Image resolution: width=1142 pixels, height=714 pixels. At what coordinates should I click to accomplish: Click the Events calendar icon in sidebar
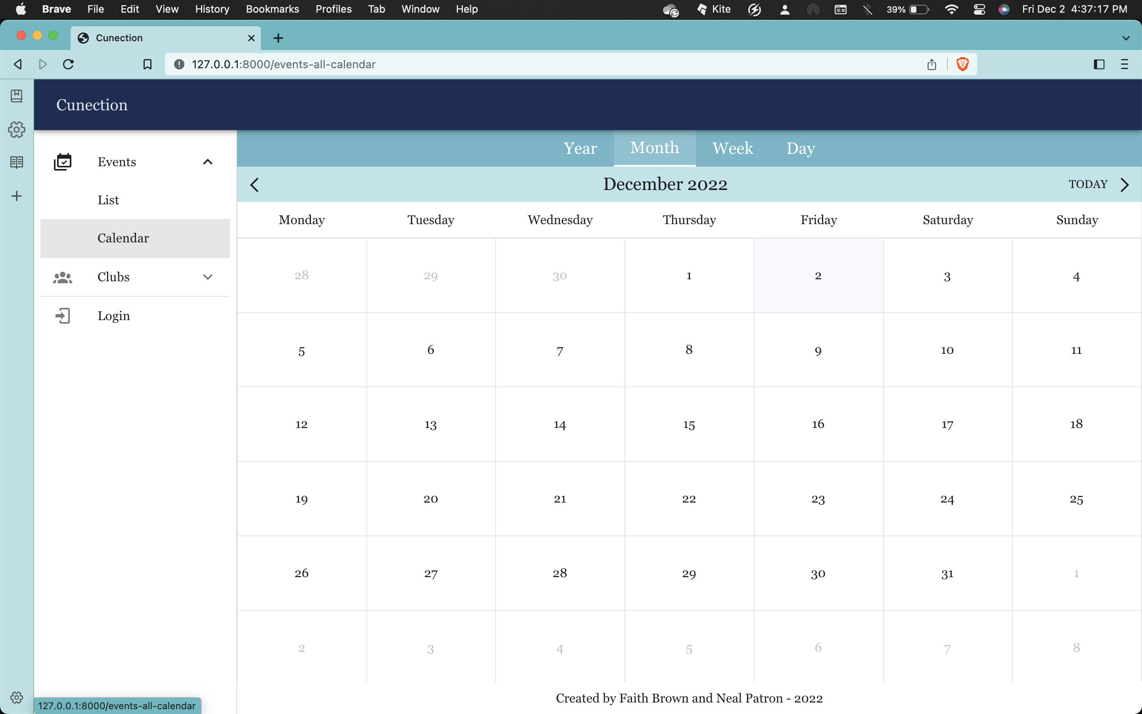(x=62, y=162)
